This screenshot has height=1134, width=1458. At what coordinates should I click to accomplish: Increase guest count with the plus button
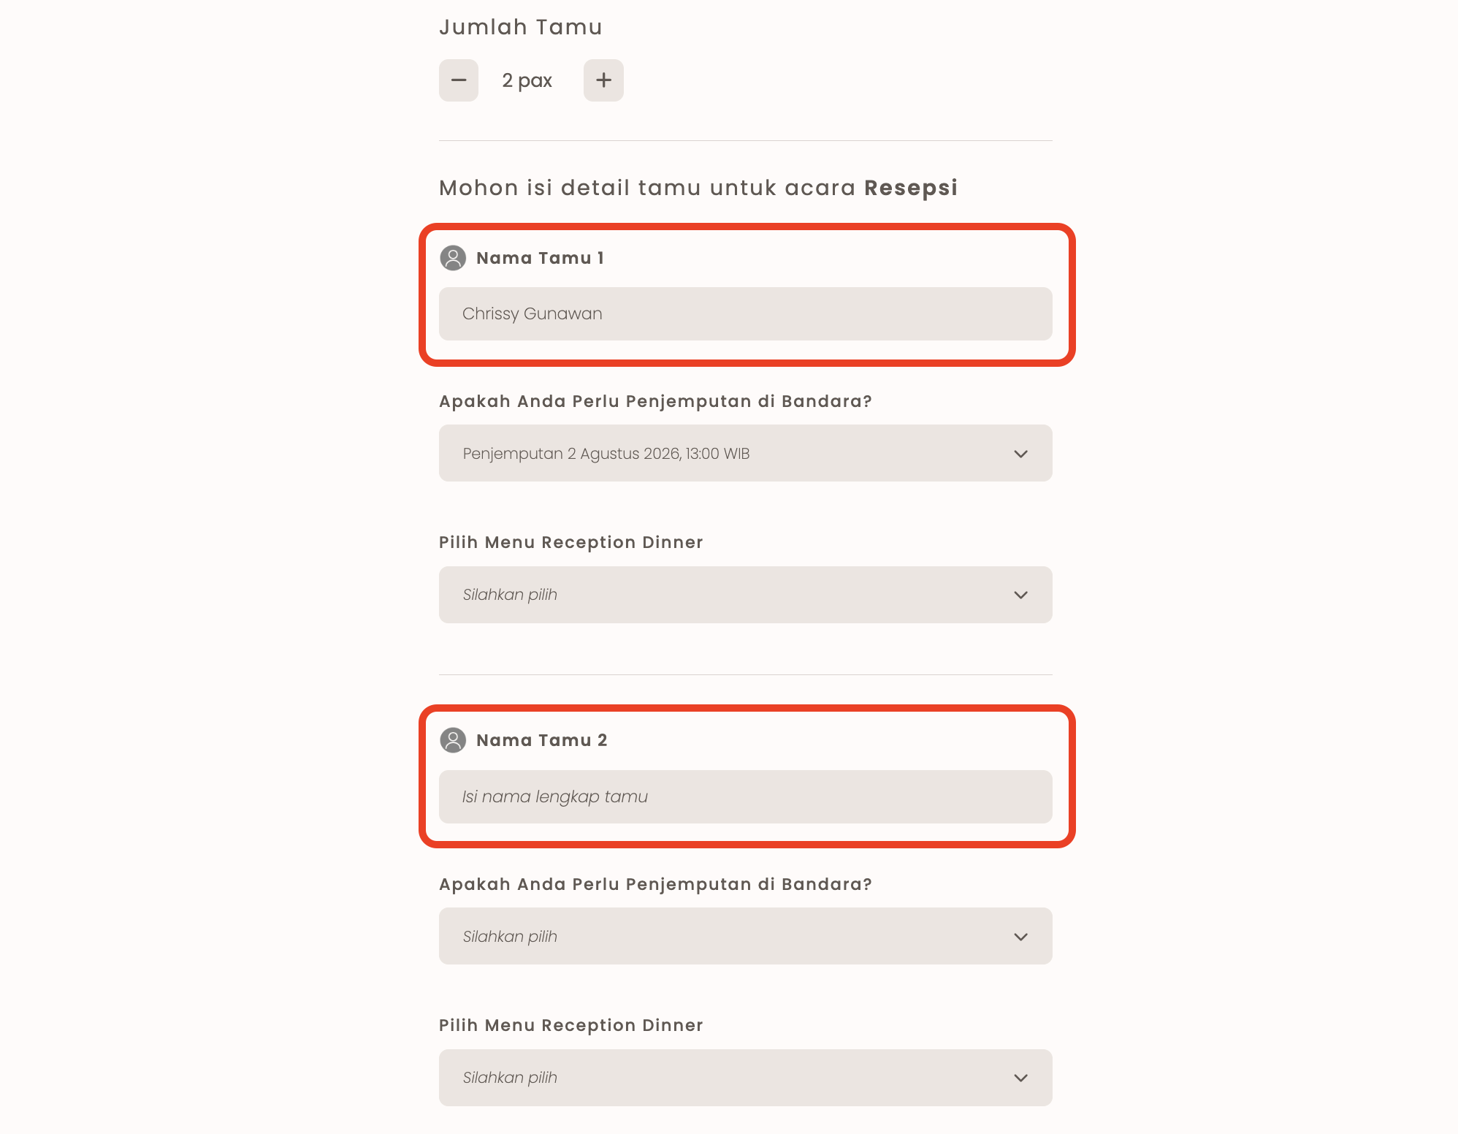(603, 80)
